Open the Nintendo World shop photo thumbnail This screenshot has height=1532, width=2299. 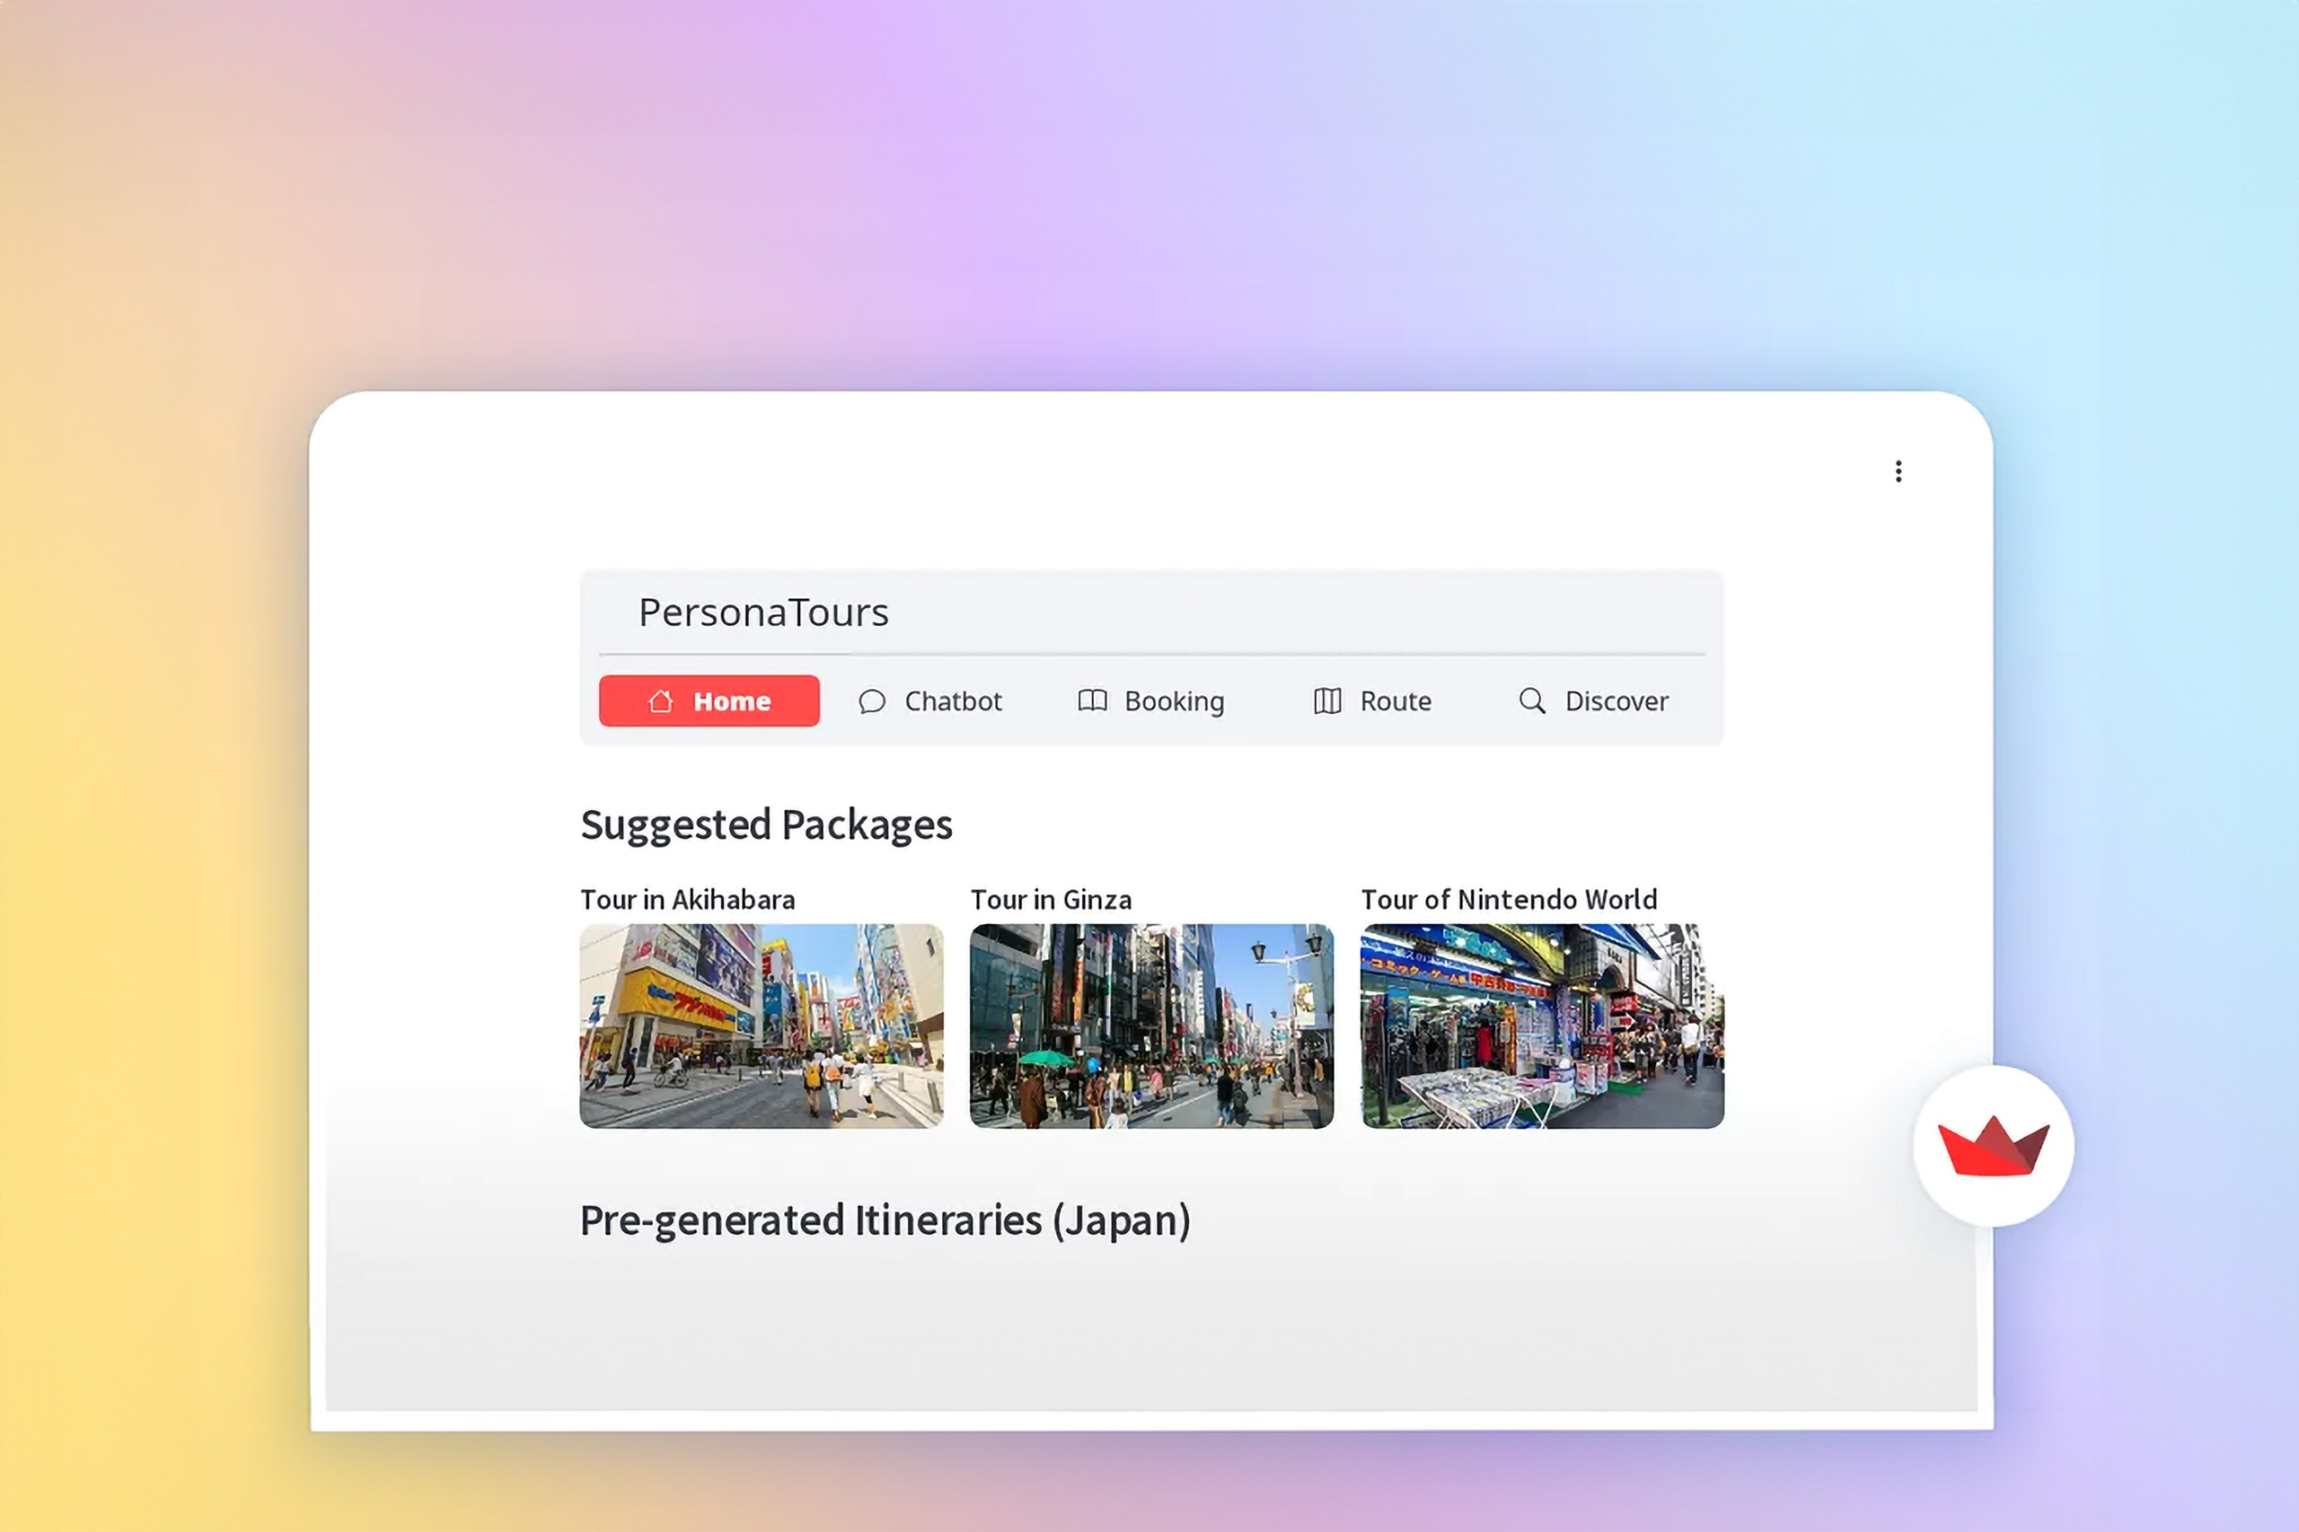(x=1542, y=1026)
